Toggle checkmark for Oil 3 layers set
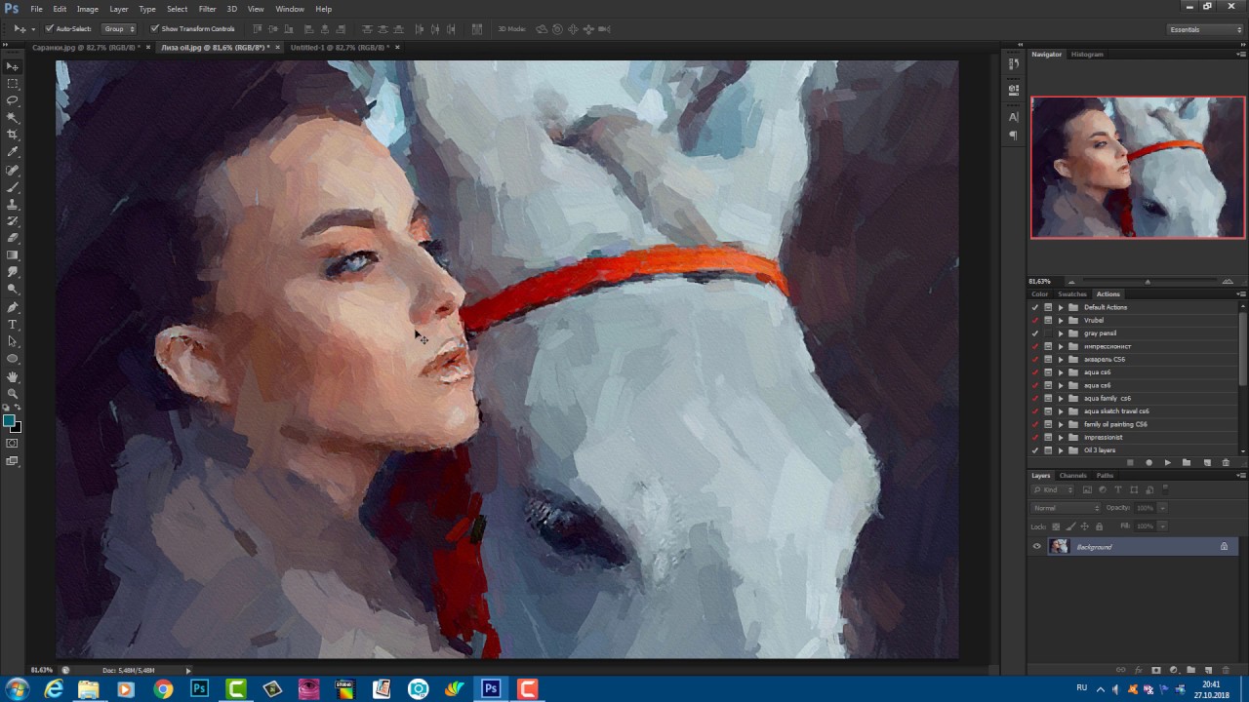The image size is (1249, 702). coord(1035,450)
